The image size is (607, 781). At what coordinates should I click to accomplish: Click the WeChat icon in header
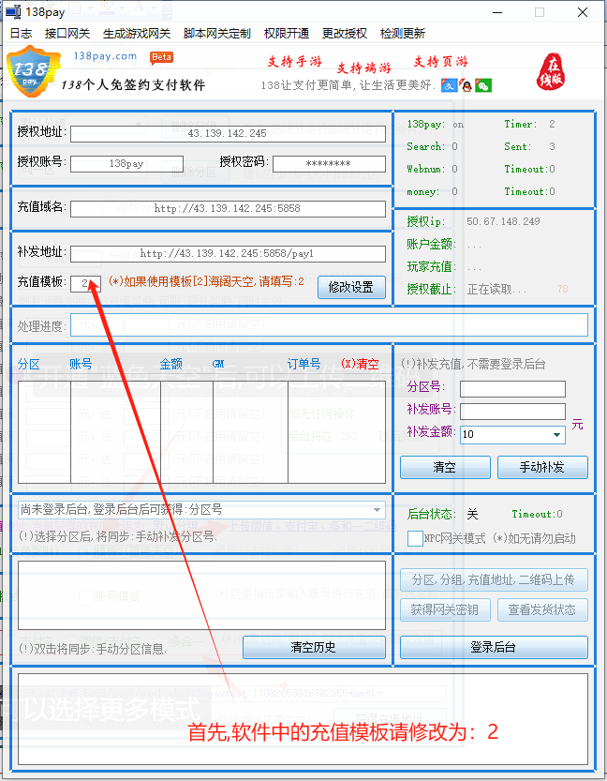point(483,85)
